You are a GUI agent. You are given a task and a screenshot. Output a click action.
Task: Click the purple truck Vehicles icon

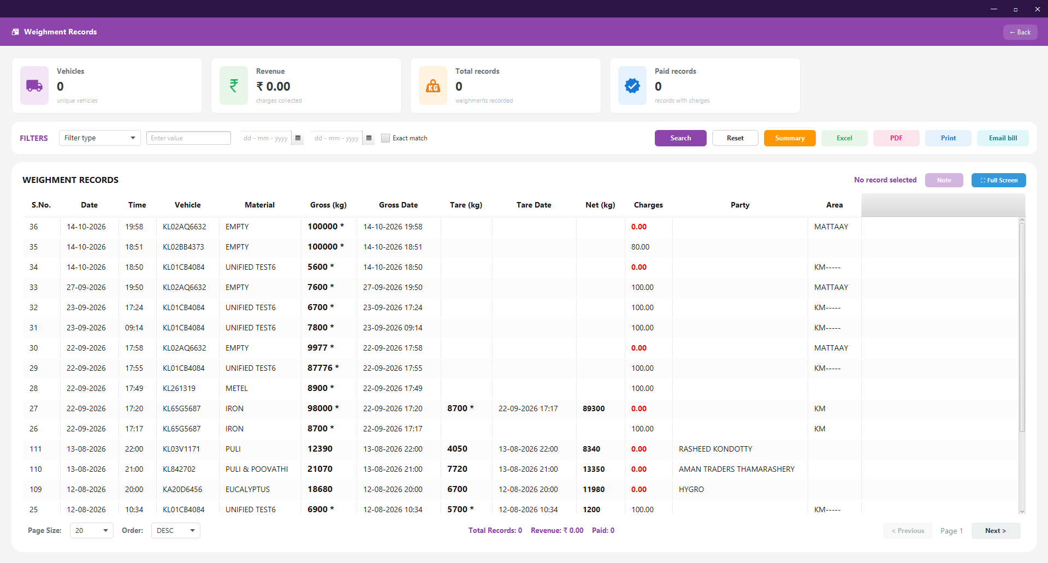34,86
